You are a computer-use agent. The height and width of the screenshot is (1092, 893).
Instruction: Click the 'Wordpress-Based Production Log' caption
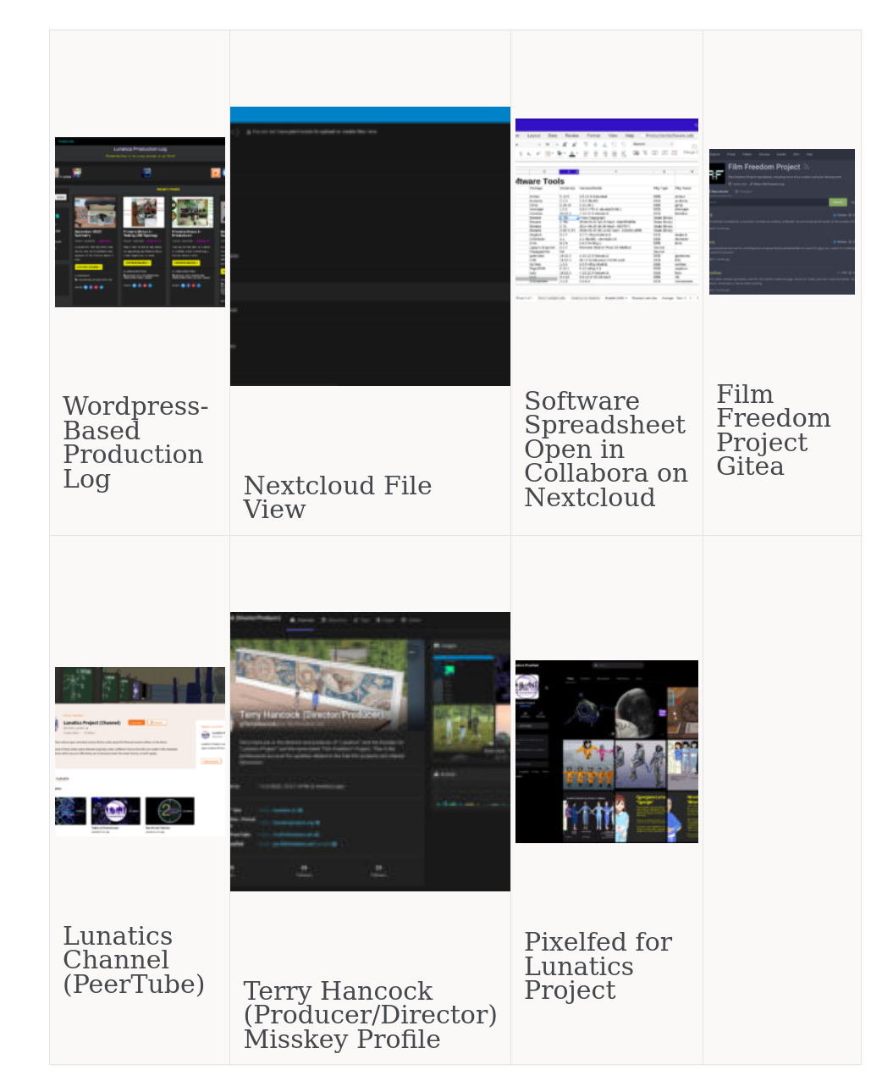(x=134, y=443)
